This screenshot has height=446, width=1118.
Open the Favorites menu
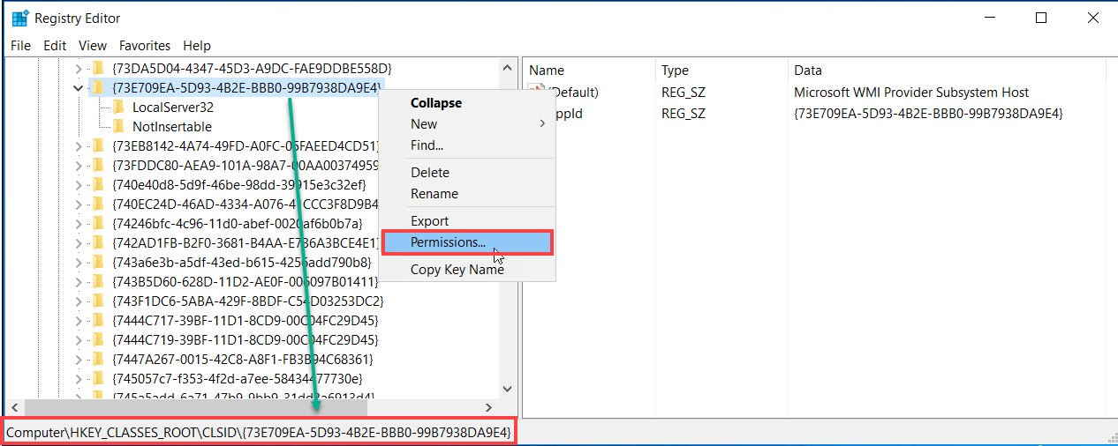[145, 45]
